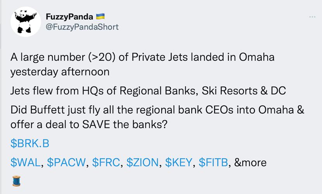The width and height of the screenshot is (322, 194).
Task: Select the $WAL cashtag link
Action: [26, 163]
